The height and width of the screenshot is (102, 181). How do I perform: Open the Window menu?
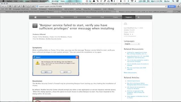click(x=55, y=1)
